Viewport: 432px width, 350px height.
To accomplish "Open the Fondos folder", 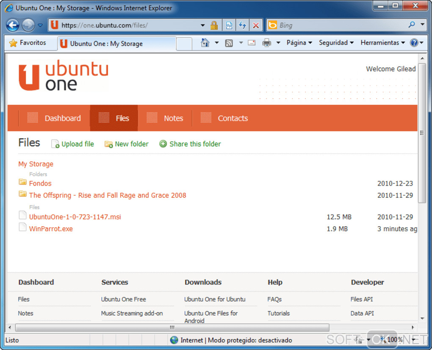I will (x=40, y=183).
